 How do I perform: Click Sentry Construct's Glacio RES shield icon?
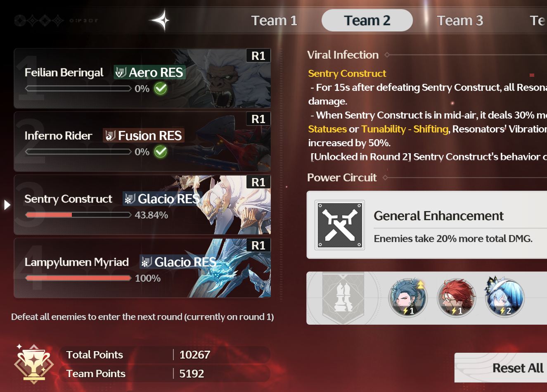[130, 199]
